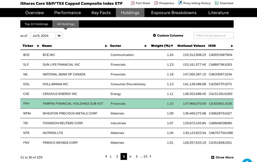The height and width of the screenshot is (162, 257).
Task: Go to page 5 of holdings
Action: pyautogui.click(x=137, y=157)
